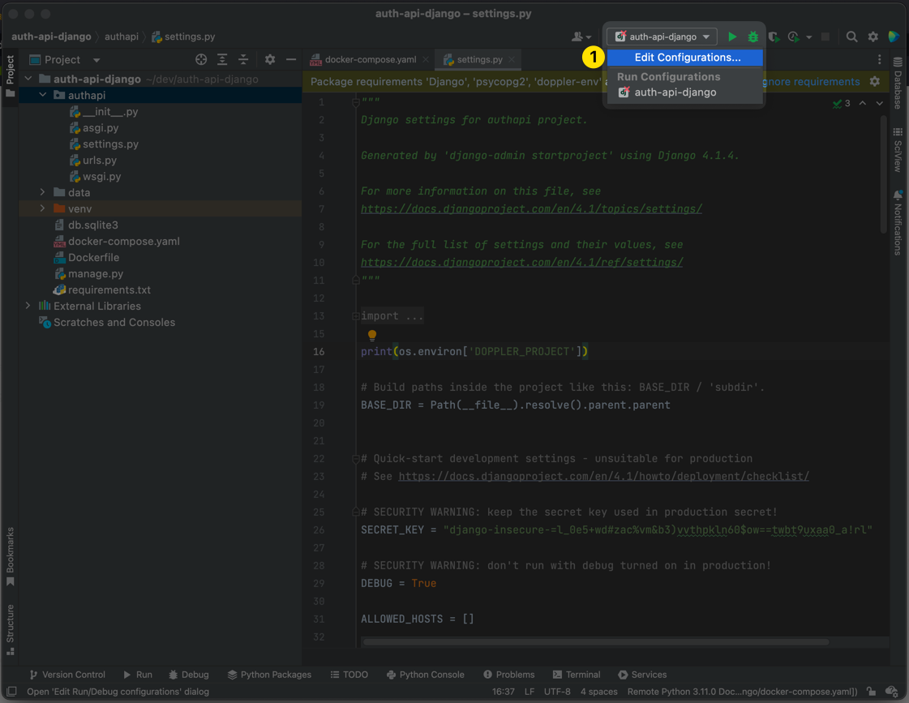Expand the venv folder
The height and width of the screenshot is (703, 909).
43,208
